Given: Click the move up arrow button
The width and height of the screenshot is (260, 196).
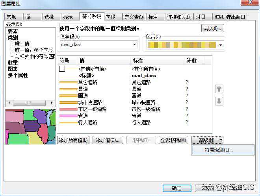Looking at the screenshot, I should 219,89.
